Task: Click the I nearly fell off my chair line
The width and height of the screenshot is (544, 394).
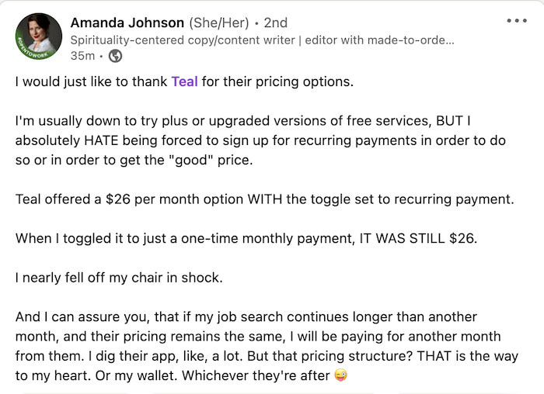Action: [x=119, y=278]
